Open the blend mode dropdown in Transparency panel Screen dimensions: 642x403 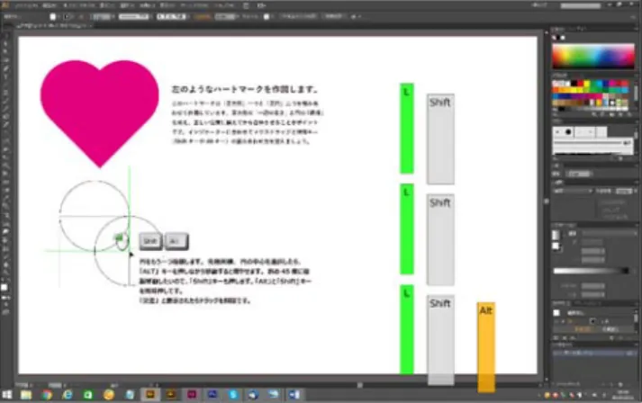tap(573, 191)
